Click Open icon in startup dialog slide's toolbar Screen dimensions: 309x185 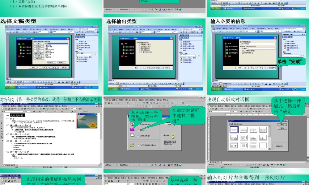click(x=109, y=103)
